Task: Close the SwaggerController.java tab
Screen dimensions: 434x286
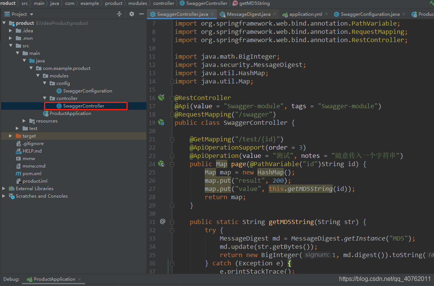Action: [212, 14]
